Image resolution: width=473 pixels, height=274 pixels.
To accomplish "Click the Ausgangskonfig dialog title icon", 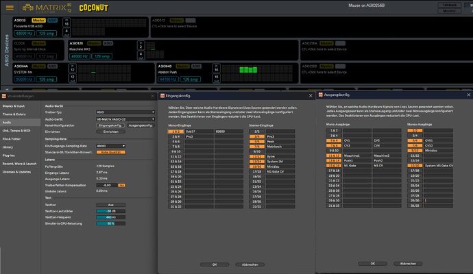I will (x=321, y=95).
